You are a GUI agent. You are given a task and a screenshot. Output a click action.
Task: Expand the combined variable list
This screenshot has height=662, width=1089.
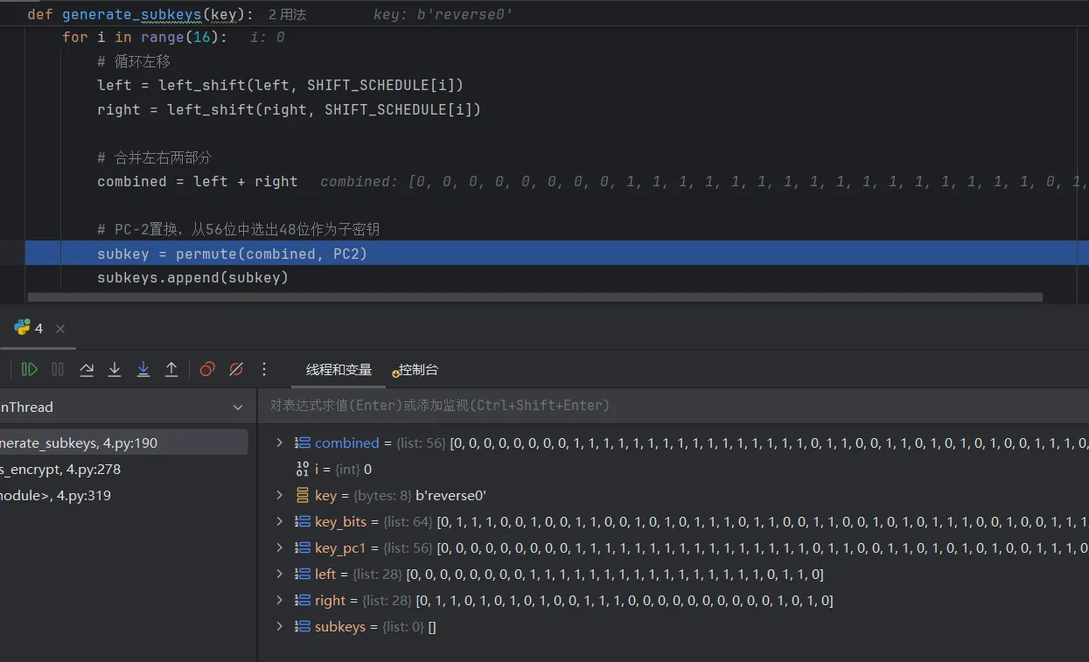(x=280, y=443)
